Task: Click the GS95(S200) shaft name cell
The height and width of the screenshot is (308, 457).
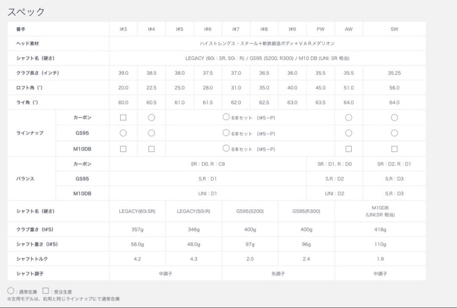Action: tap(250, 211)
